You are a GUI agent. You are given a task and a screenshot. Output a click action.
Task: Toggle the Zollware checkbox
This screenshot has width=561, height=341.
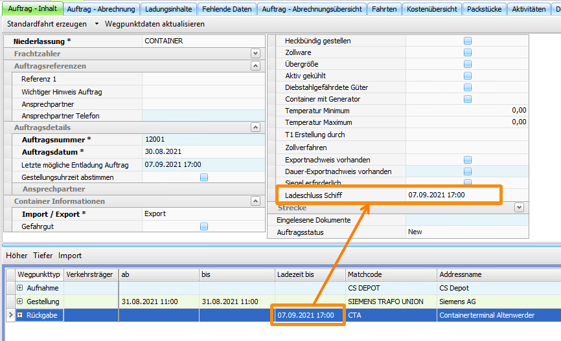point(467,52)
